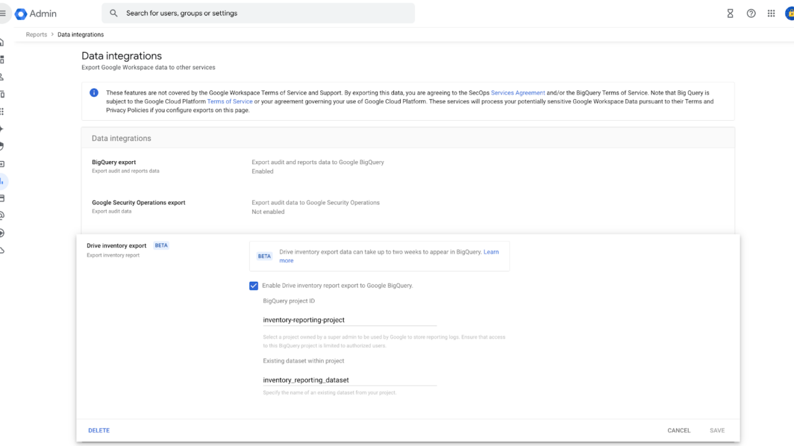Open the Users person icon in sidebar
Viewport: 794px width, 446px height.
(x=2, y=77)
